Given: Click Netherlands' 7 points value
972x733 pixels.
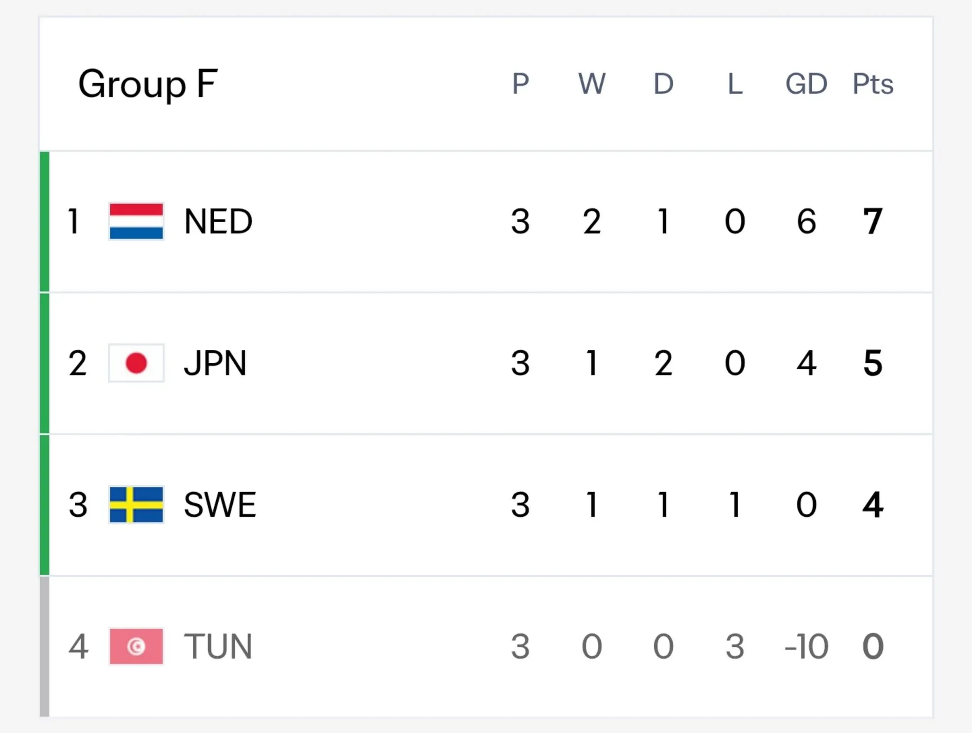Looking at the screenshot, I should tap(873, 222).
